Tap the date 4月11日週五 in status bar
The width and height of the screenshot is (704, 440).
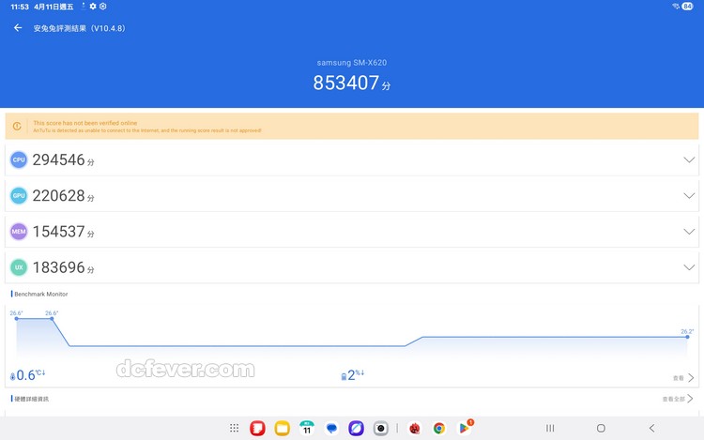pyautogui.click(x=54, y=7)
